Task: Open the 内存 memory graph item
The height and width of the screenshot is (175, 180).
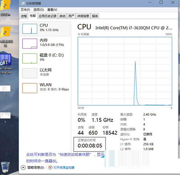Action: tap(45, 44)
